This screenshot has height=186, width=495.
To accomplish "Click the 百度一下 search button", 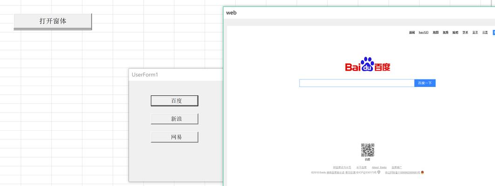I will click(425, 83).
